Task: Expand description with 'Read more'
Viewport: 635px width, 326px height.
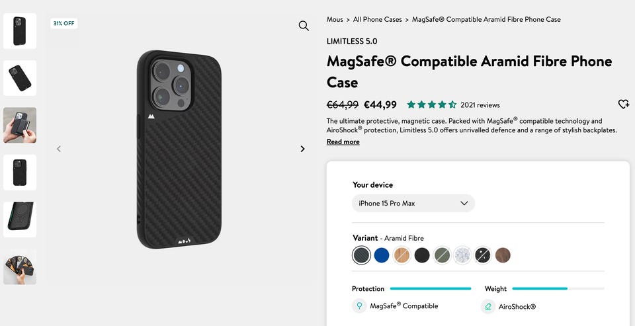Action: point(343,142)
